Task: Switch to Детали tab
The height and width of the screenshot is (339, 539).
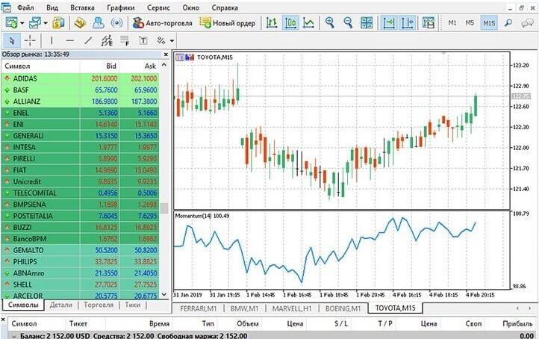Action: (61, 305)
